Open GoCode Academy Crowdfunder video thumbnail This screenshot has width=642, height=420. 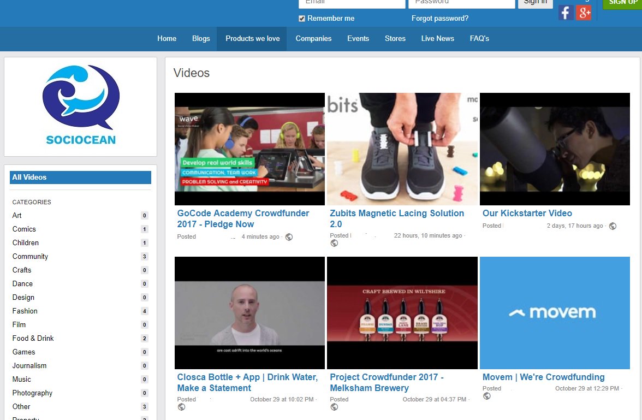click(x=250, y=149)
